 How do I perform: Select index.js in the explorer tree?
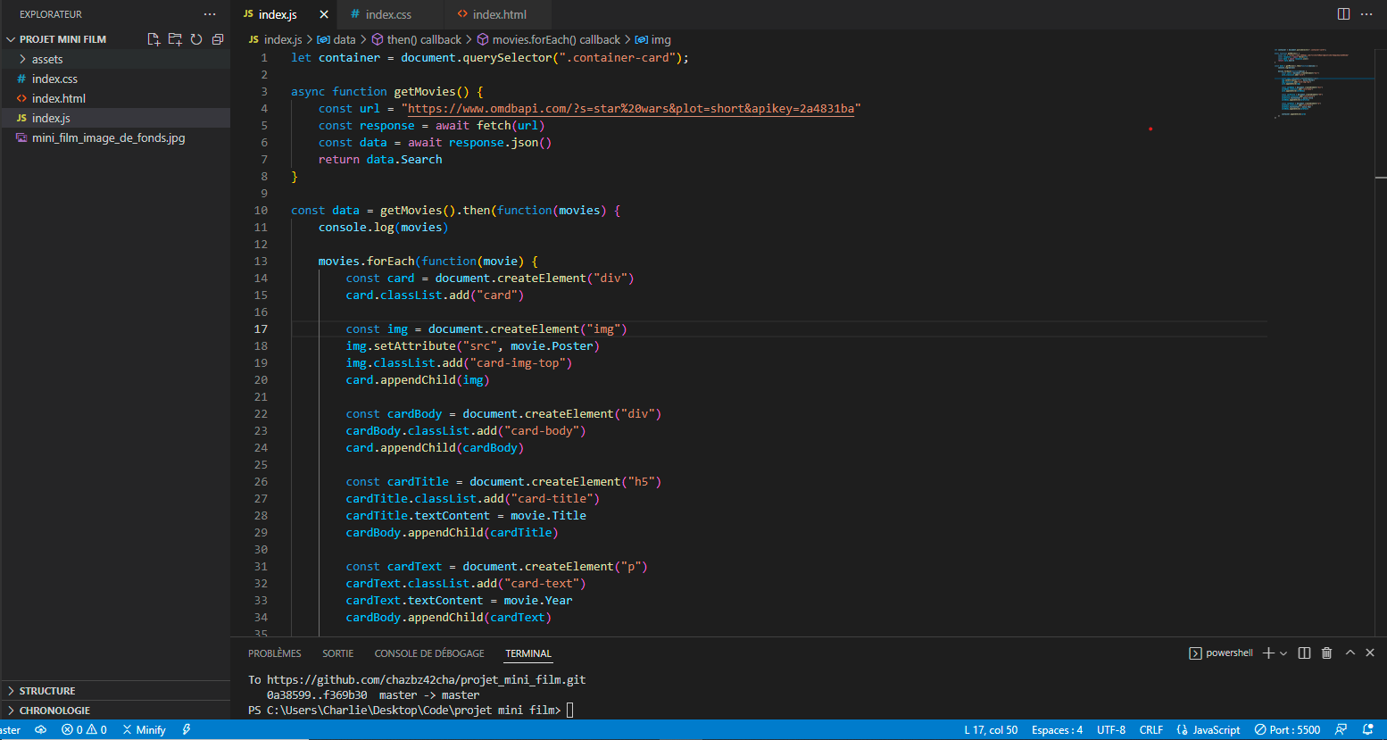click(115, 118)
